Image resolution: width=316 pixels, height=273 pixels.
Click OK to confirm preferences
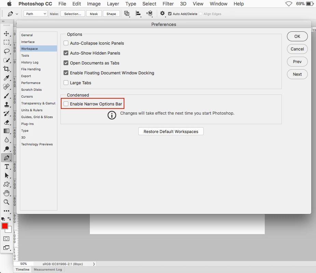click(x=297, y=37)
